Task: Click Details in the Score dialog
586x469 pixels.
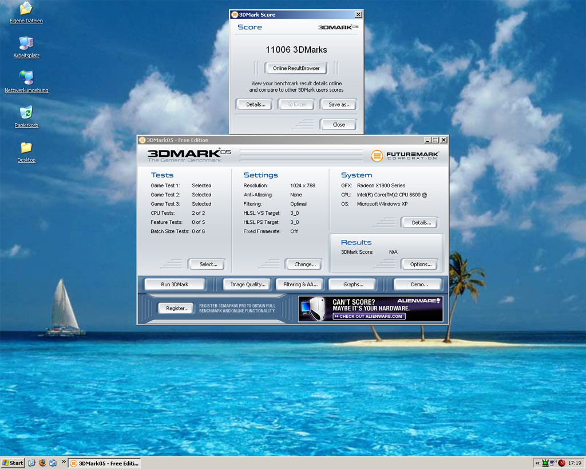Action: (x=256, y=104)
